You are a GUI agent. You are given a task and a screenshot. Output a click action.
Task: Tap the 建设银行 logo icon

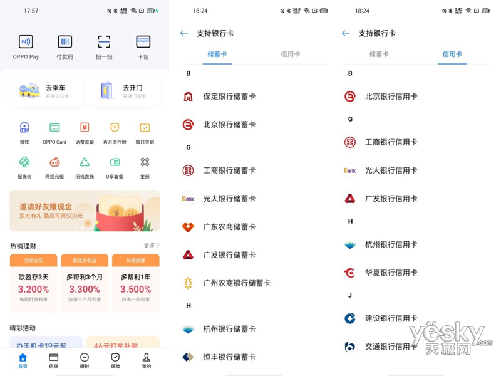click(x=350, y=318)
